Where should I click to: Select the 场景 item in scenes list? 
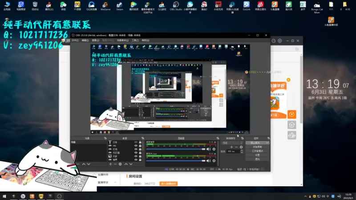click(x=89, y=142)
